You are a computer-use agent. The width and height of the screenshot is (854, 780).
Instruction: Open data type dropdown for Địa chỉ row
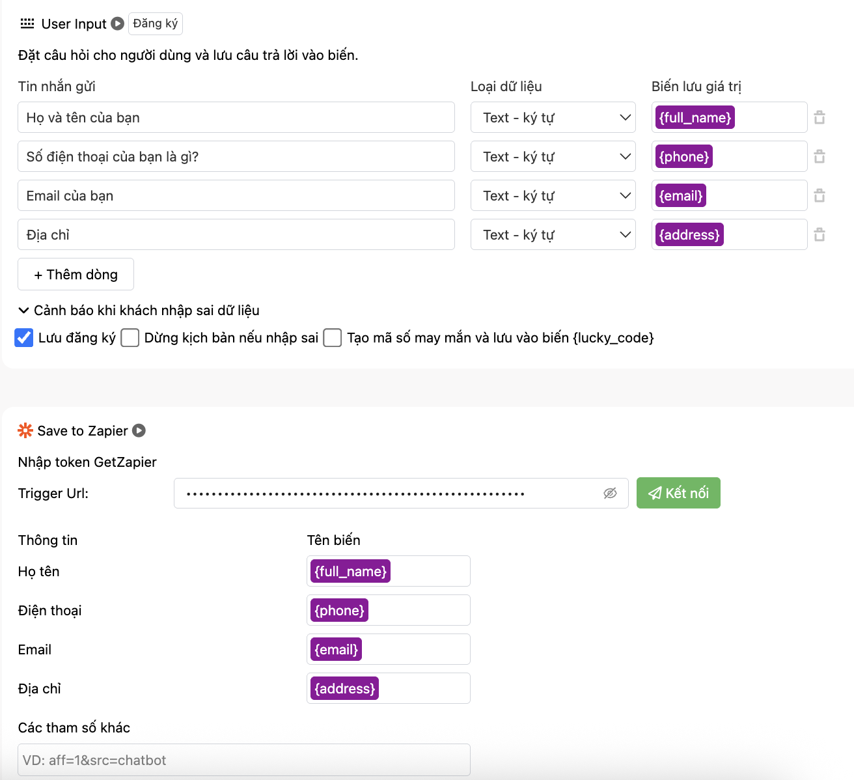coord(553,234)
